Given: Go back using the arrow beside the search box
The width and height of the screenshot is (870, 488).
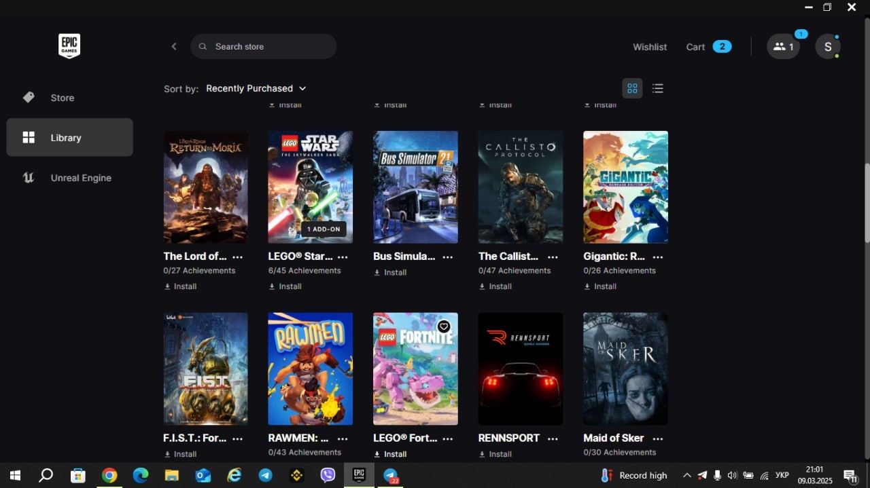Looking at the screenshot, I should click(174, 47).
